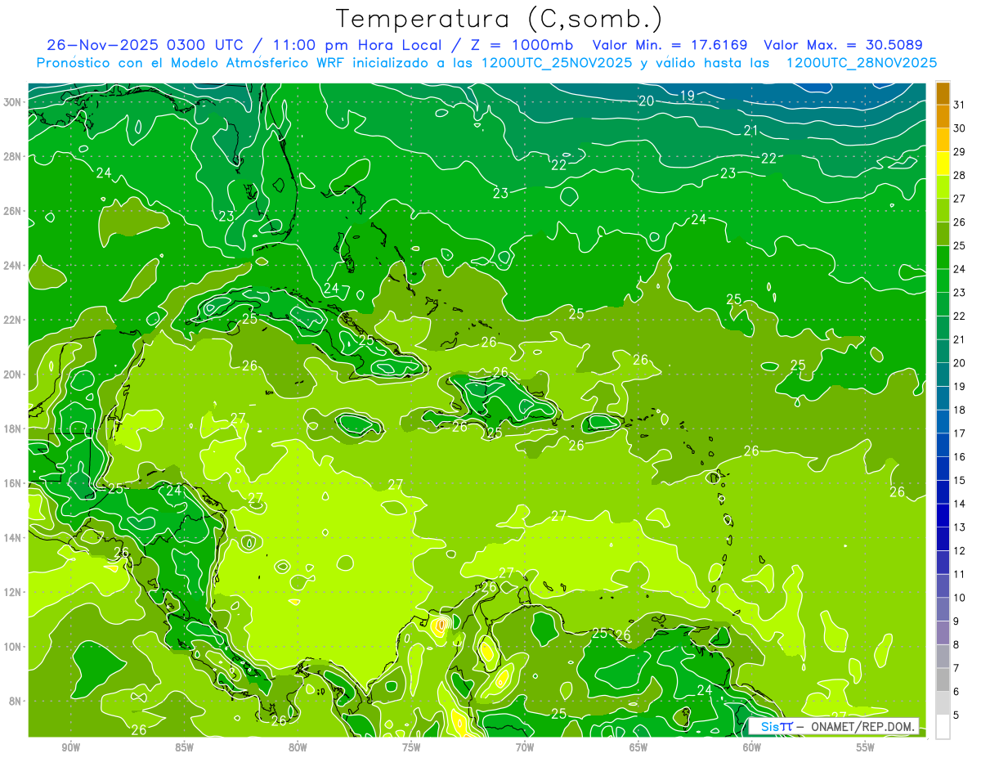Viewport: 981px width, 758px height.
Task: Click the color scale label 28
Action: point(960,175)
